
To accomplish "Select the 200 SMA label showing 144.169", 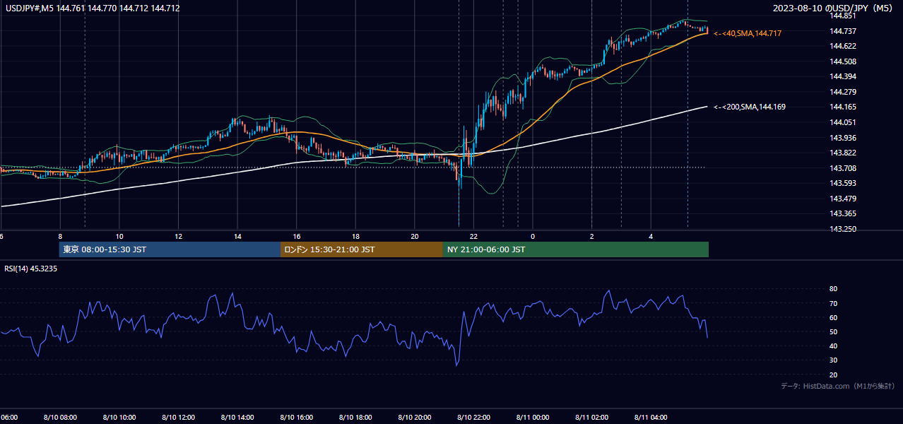I will click(750, 107).
